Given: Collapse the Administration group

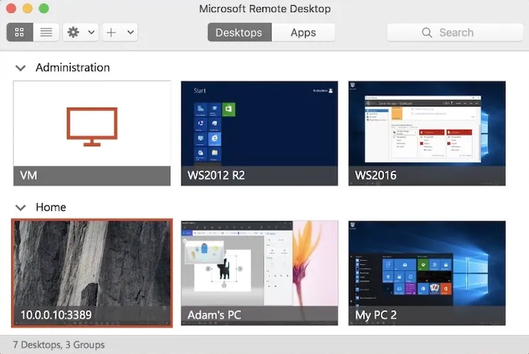Looking at the screenshot, I should click(21, 68).
